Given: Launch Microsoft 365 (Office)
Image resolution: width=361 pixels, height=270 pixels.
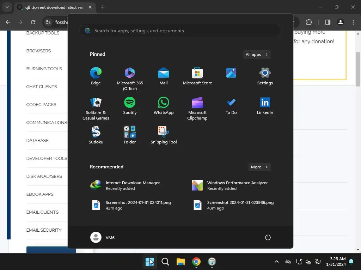Looking at the screenshot, I should point(130,79).
